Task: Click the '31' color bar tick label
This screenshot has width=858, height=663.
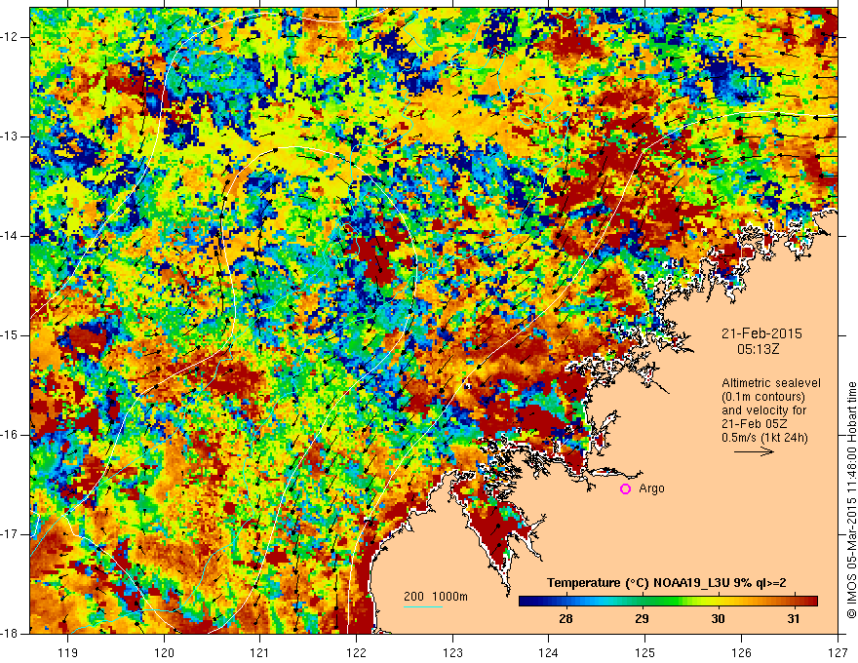Action: coord(794,619)
